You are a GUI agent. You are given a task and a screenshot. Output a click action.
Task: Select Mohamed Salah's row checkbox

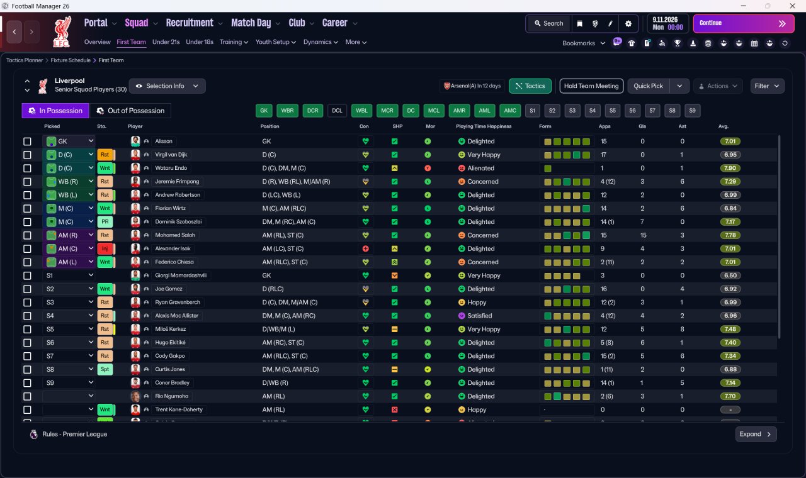click(27, 235)
